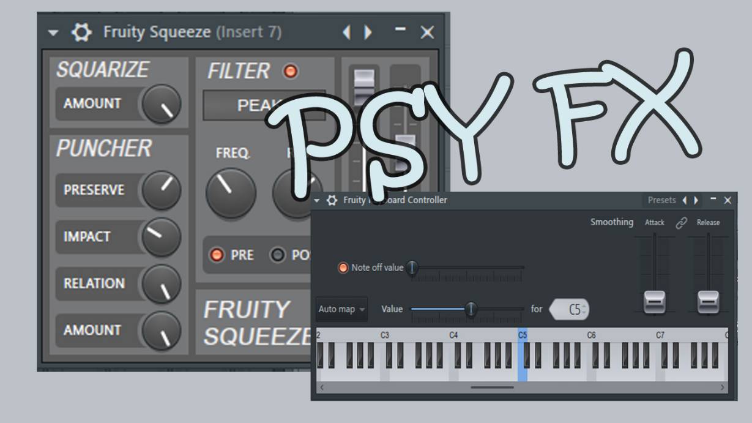Open Keyboard Controller plugin options arrow menu
Screen dimensions: 752x423
point(318,200)
